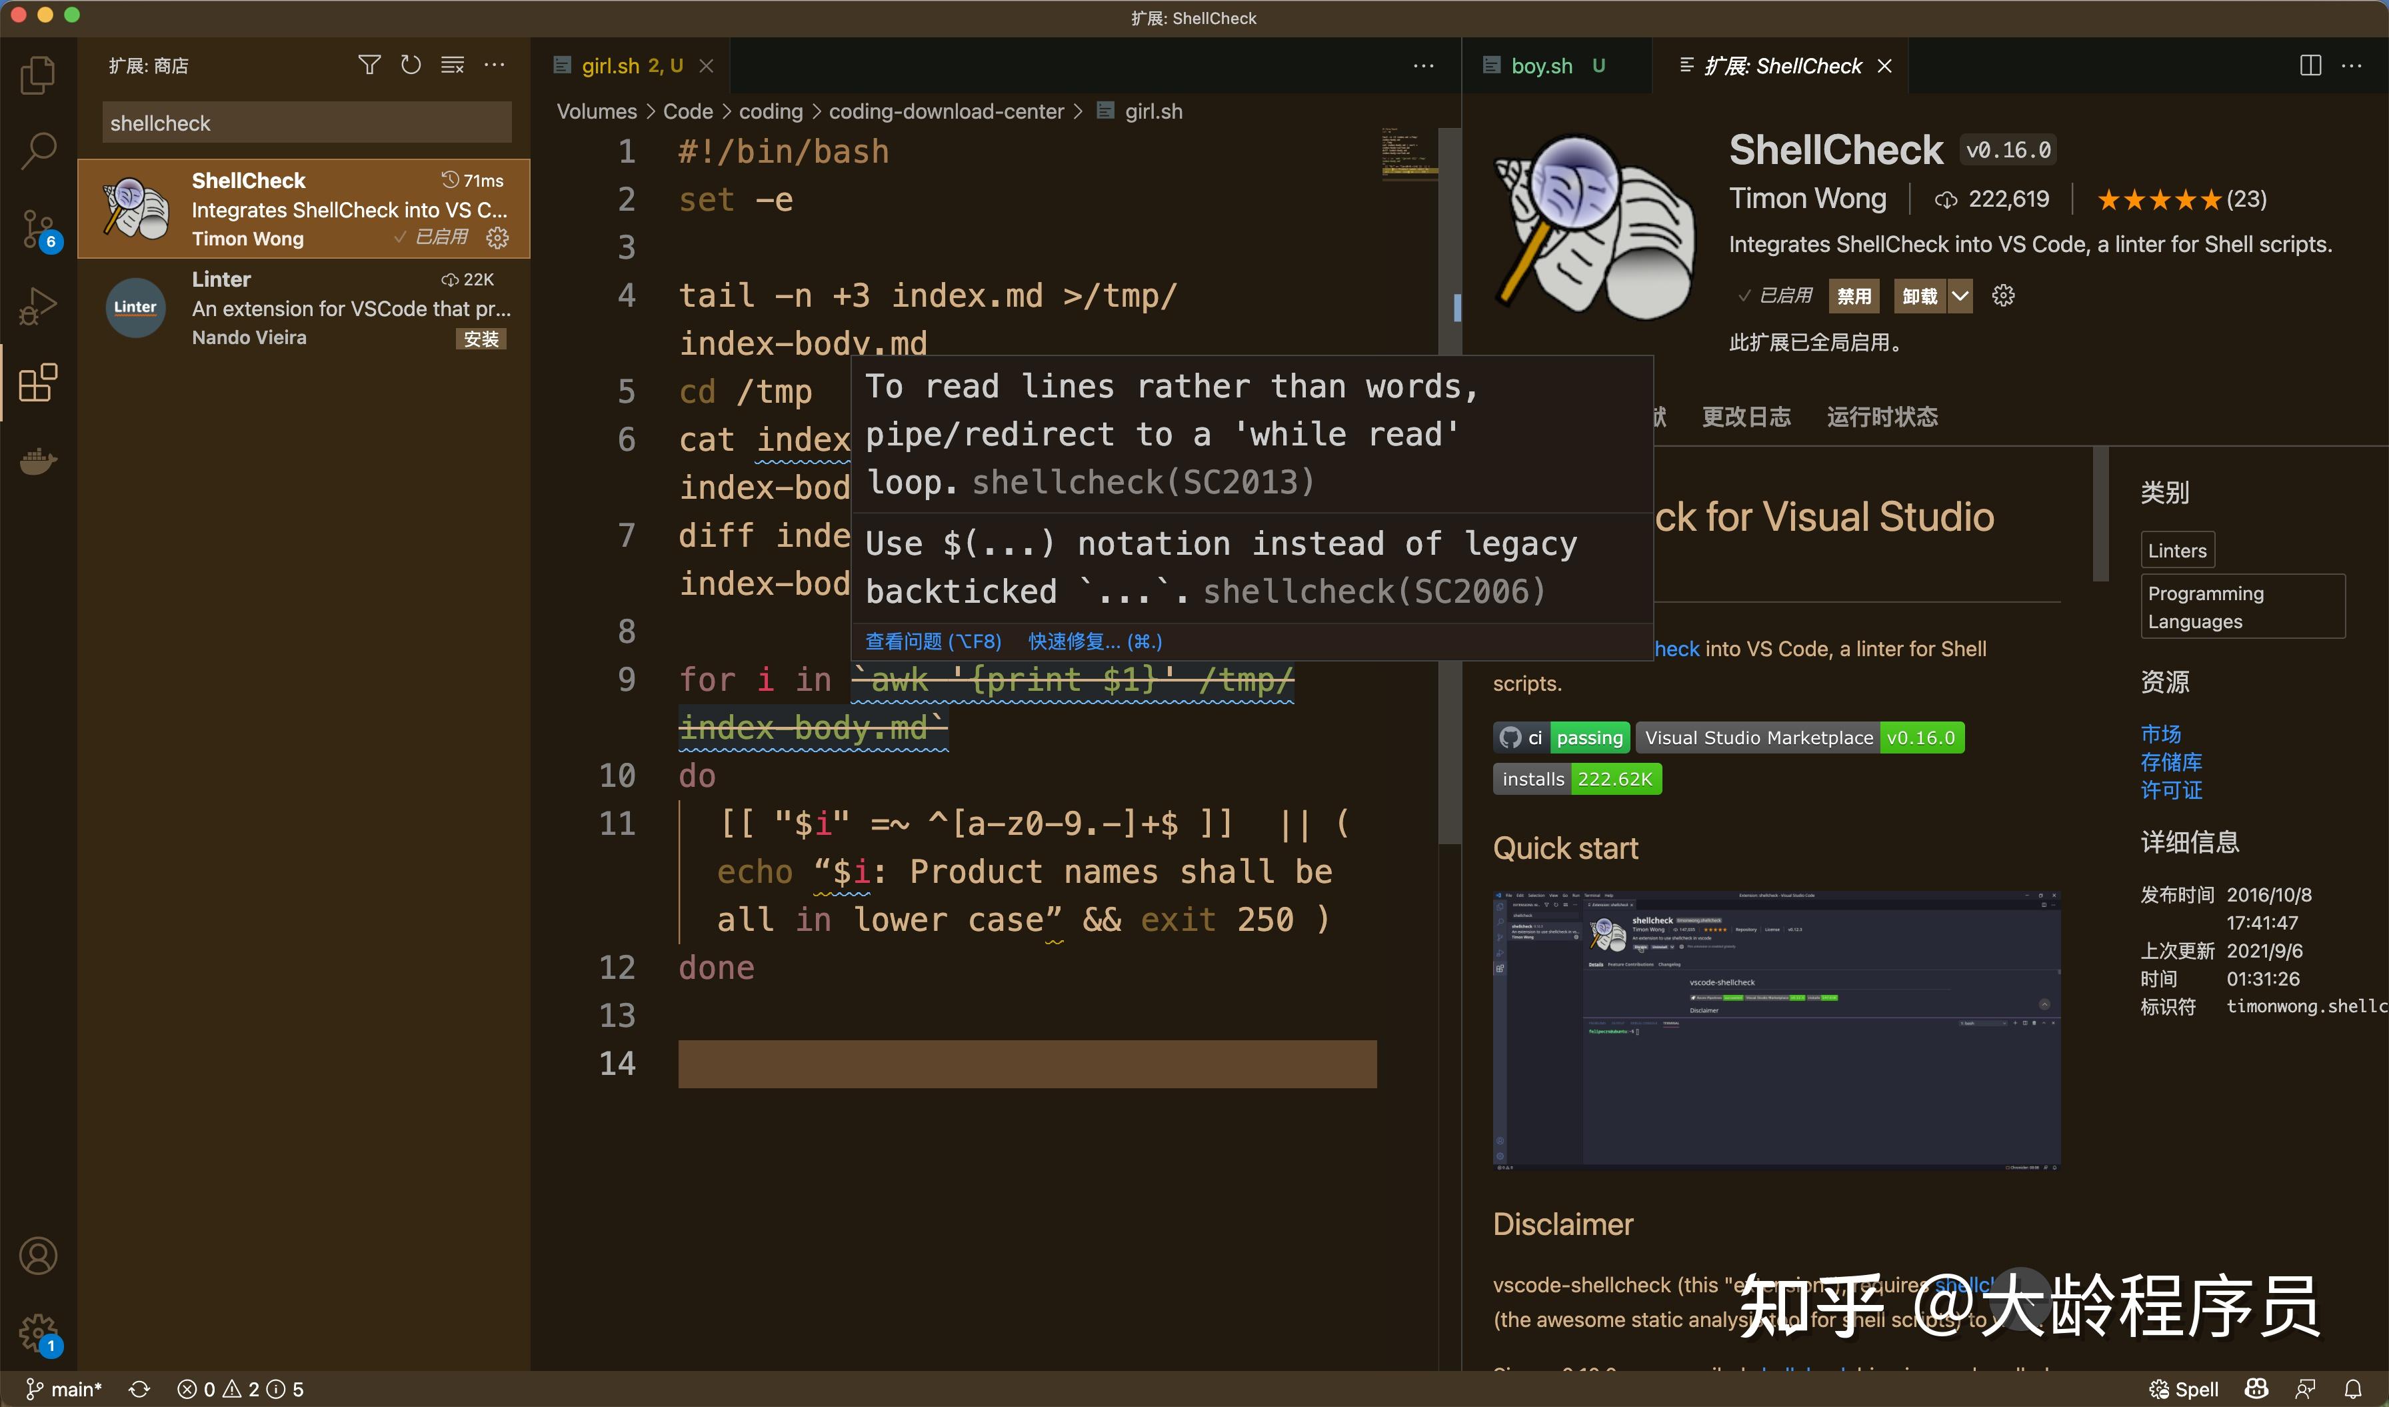Open ShellCheck manage gear in extension list
The width and height of the screenshot is (2389, 1407).
(x=498, y=237)
